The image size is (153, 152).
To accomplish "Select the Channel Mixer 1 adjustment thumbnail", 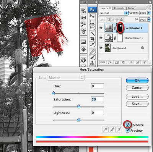I will point(109,38).
